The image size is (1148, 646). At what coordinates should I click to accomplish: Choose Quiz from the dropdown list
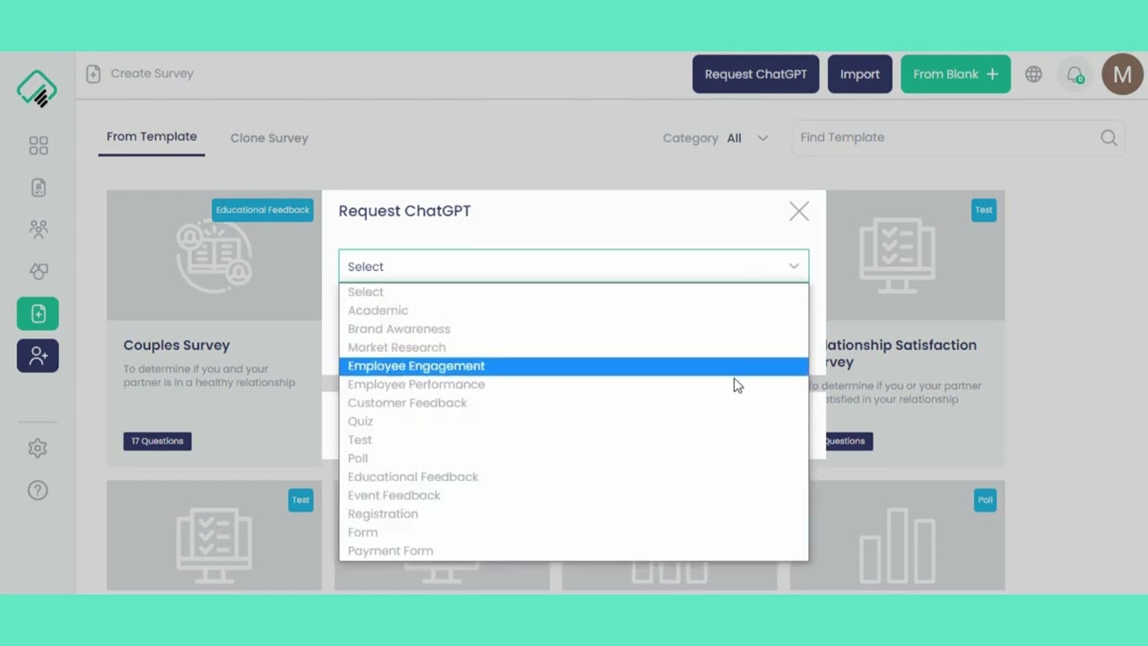(x=574, y=422)
